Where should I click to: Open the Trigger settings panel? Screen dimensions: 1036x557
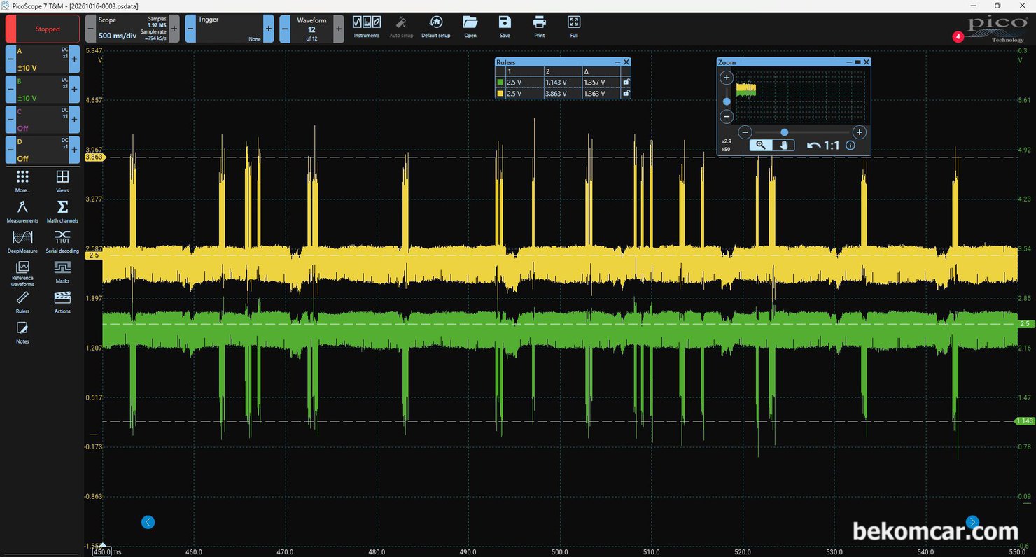229,29
